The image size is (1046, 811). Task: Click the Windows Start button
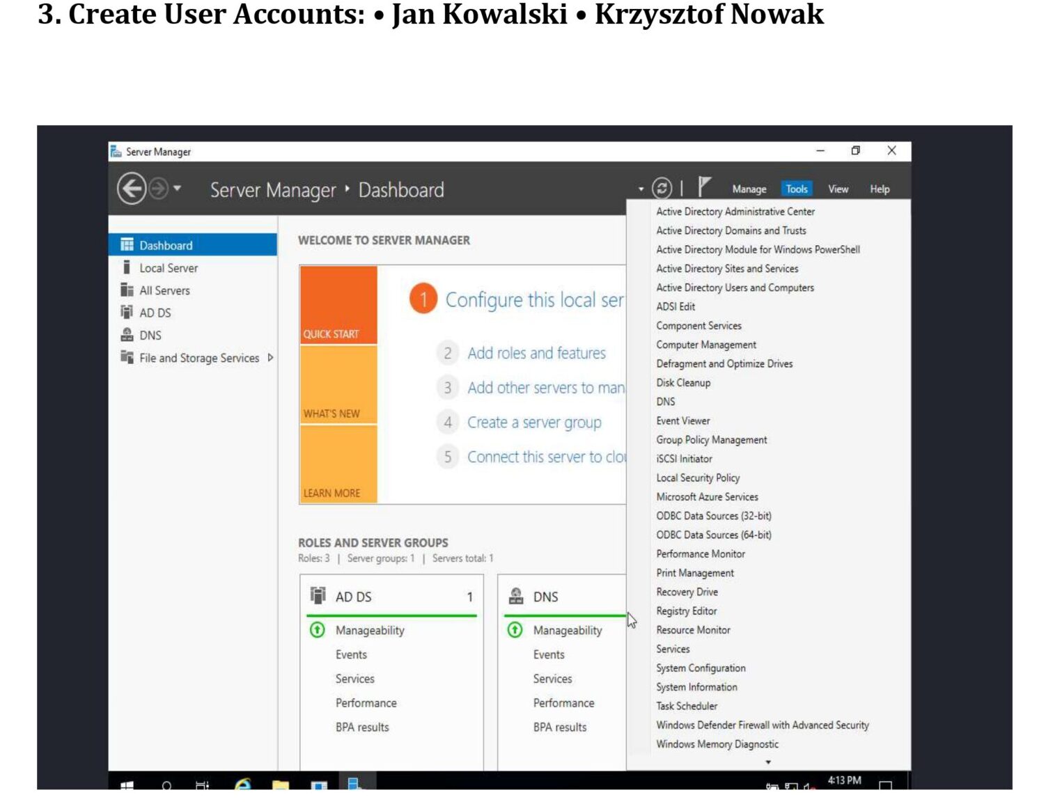[127, 785]
